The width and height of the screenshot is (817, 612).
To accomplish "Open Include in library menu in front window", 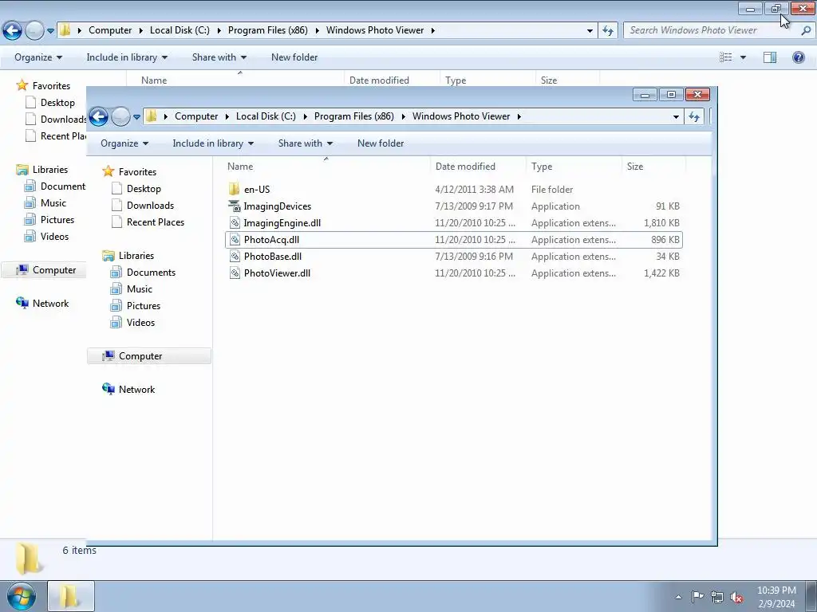I will tap(213, 143).
